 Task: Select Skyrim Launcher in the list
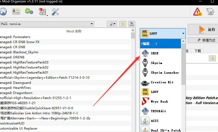(160, 73)
